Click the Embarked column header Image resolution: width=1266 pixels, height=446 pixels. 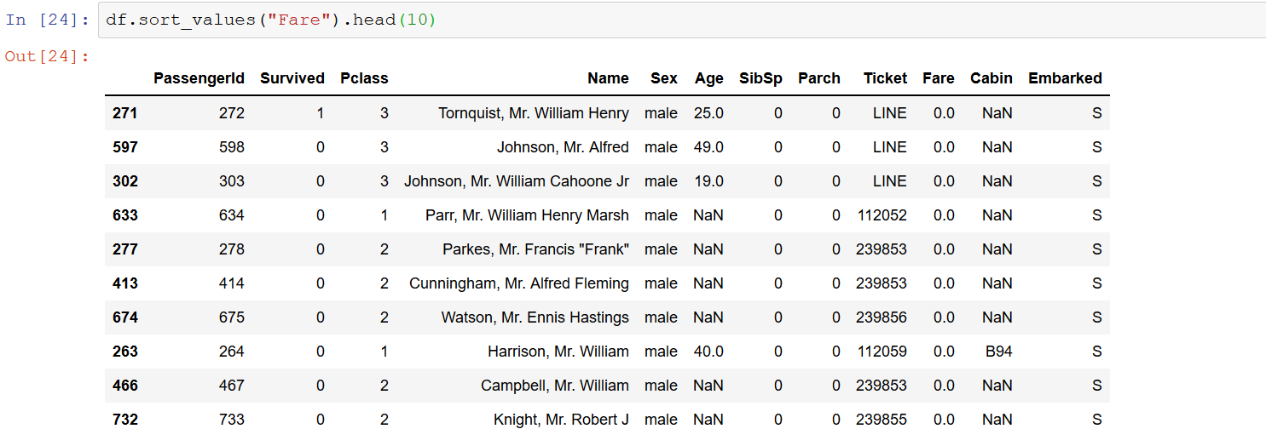click(x=1065, y=78)
